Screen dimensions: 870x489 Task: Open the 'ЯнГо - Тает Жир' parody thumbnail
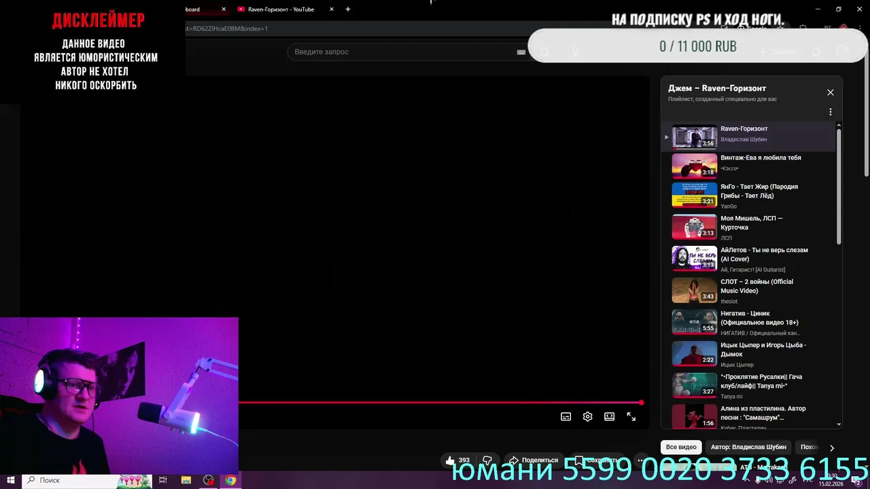(694, 195)
